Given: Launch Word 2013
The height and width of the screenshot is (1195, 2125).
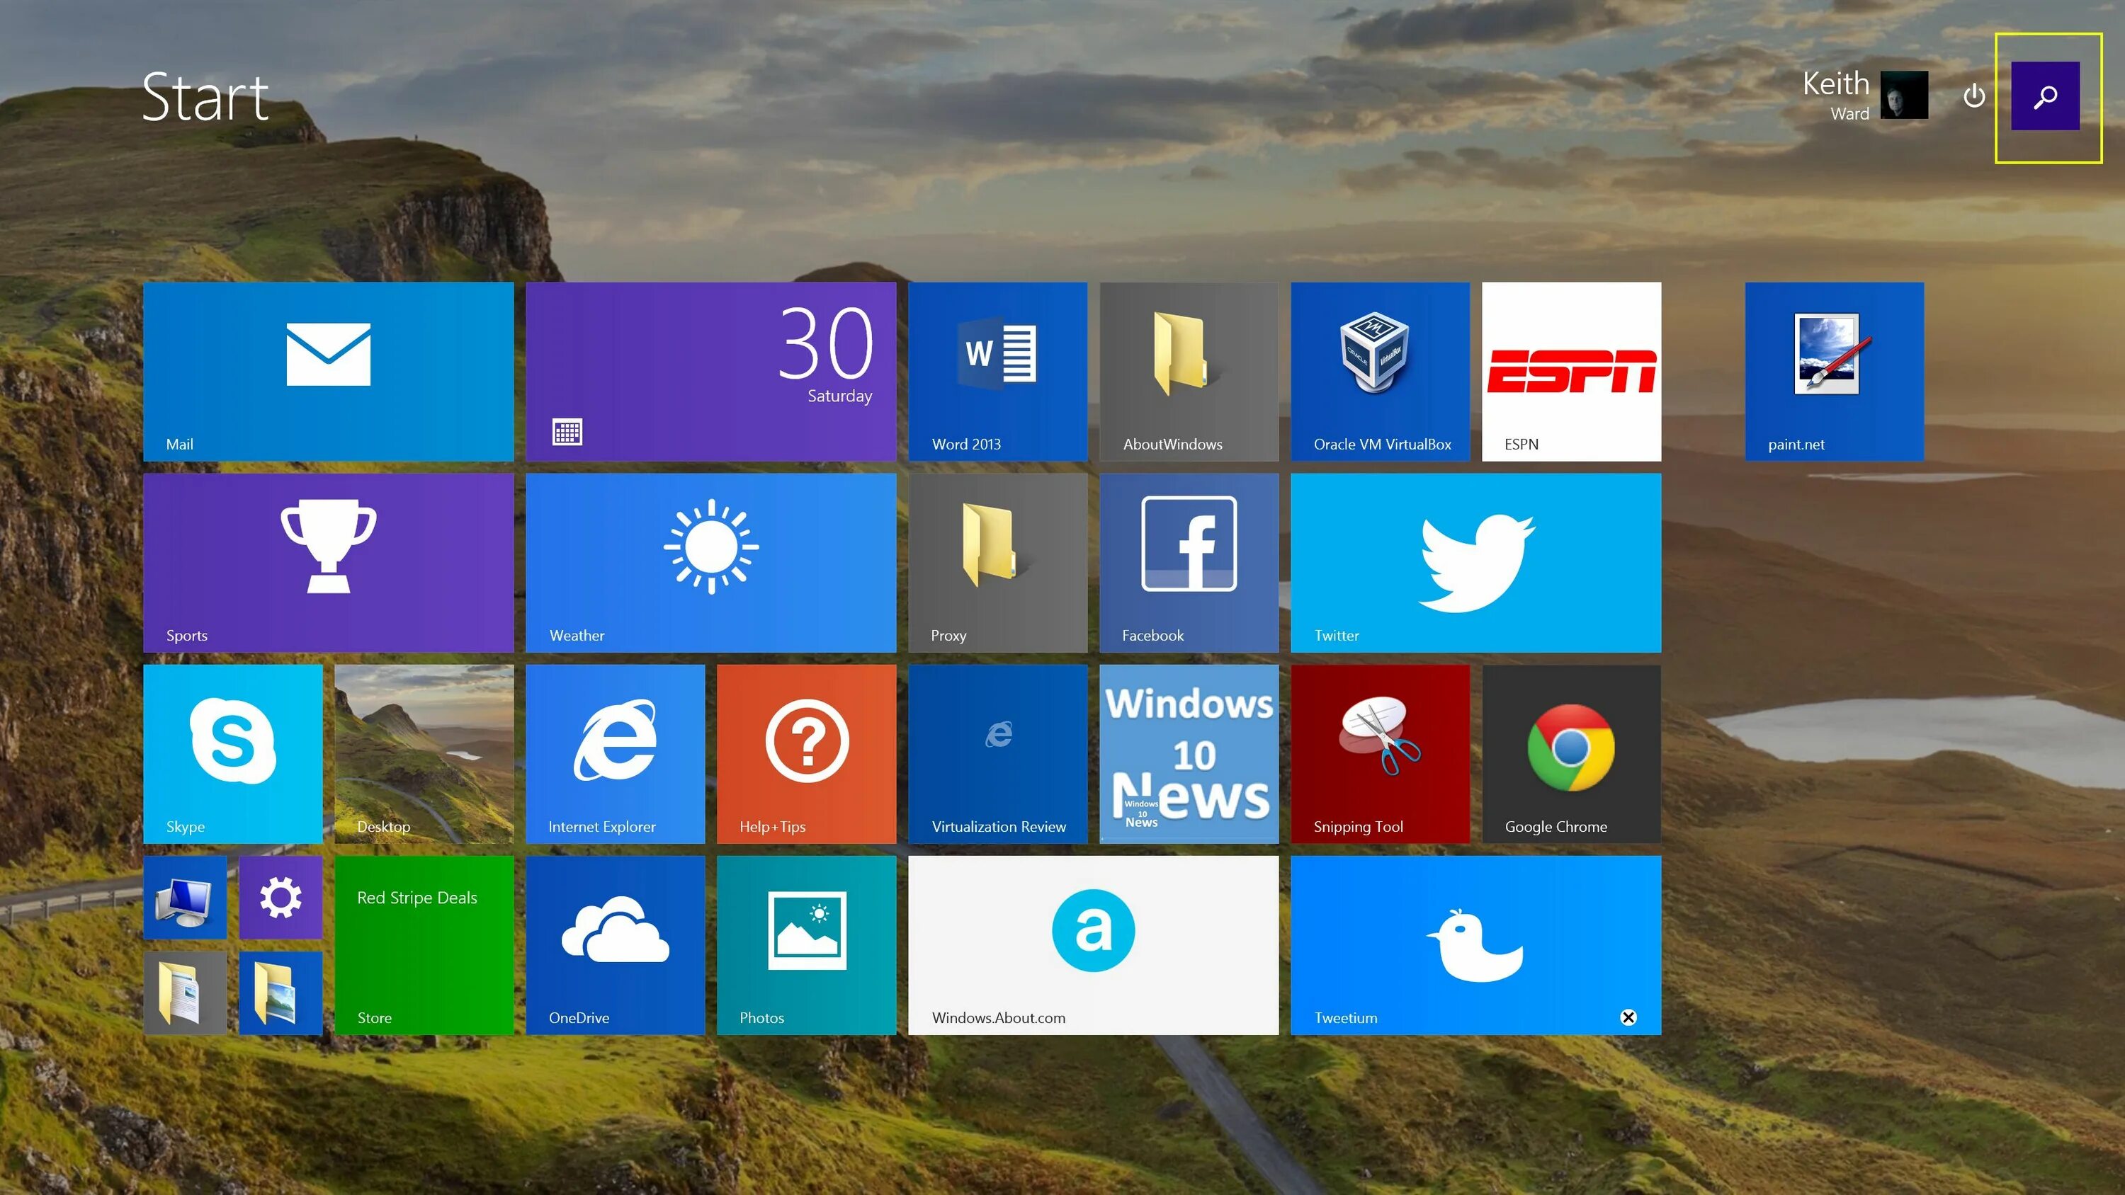Looking at the screenshot, I should pos(997,371).
